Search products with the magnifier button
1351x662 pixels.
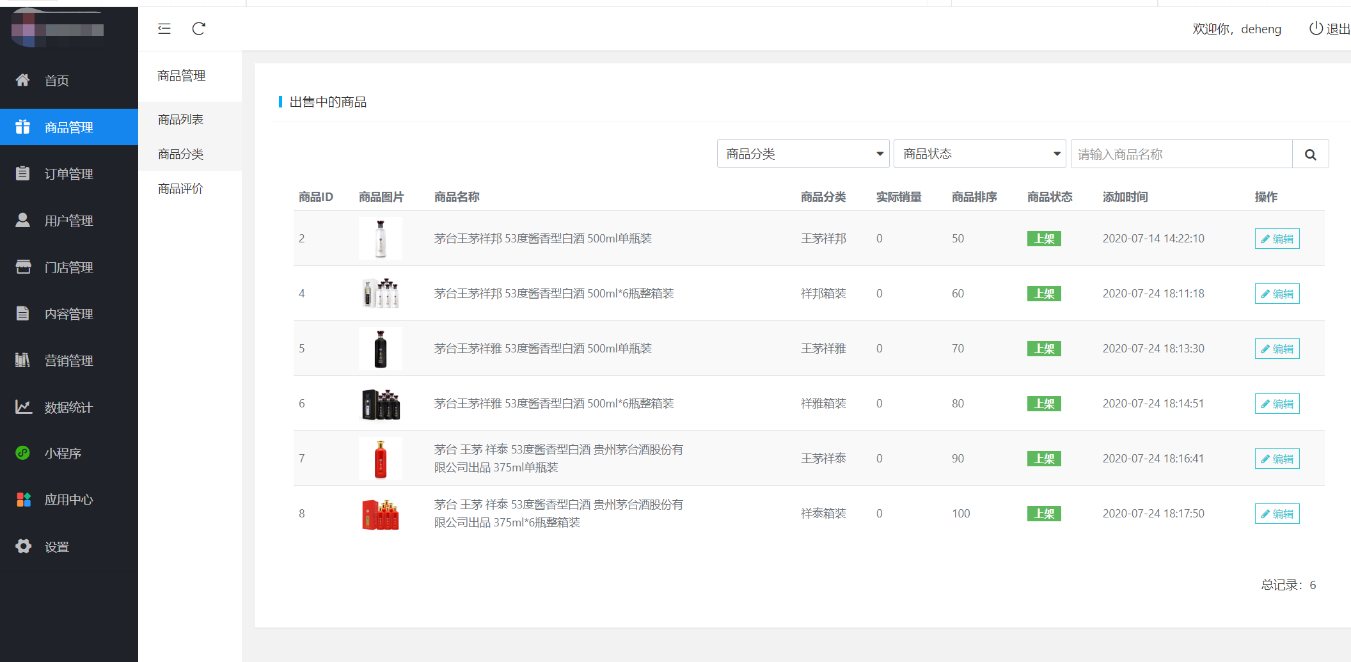1310,154
